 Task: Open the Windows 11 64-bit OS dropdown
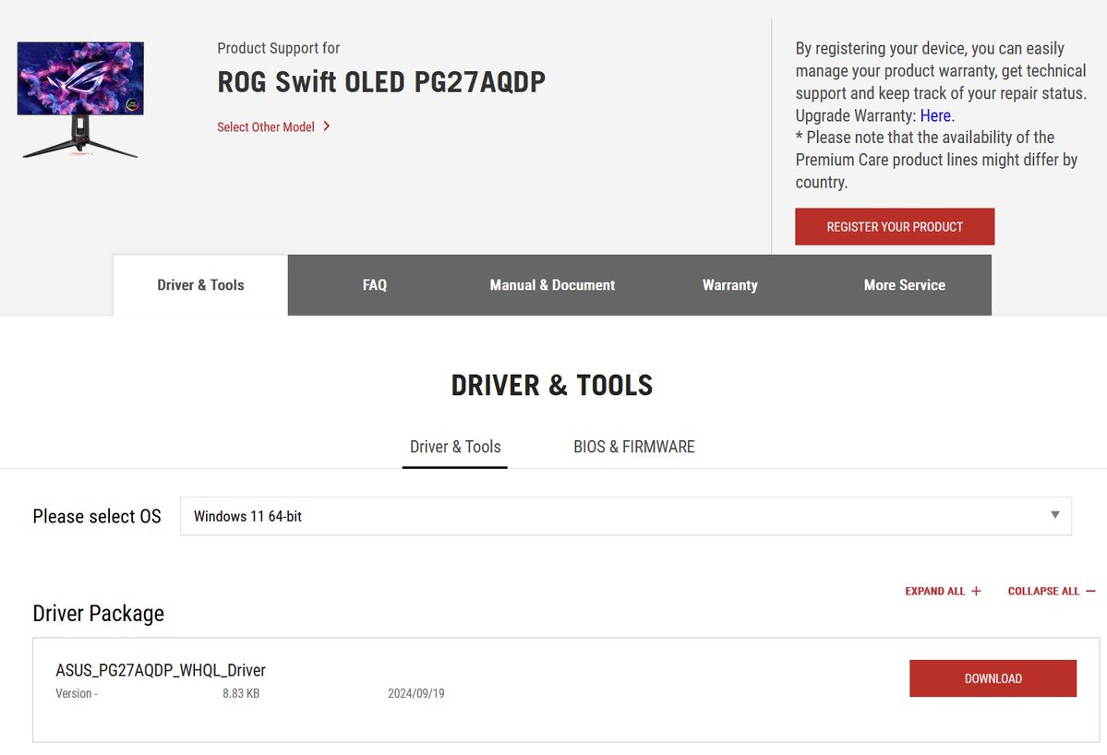[x=625, y=516]
